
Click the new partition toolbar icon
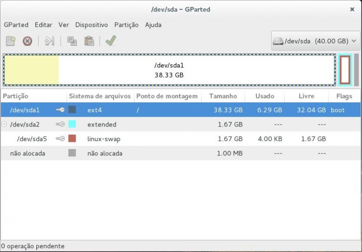11,41
